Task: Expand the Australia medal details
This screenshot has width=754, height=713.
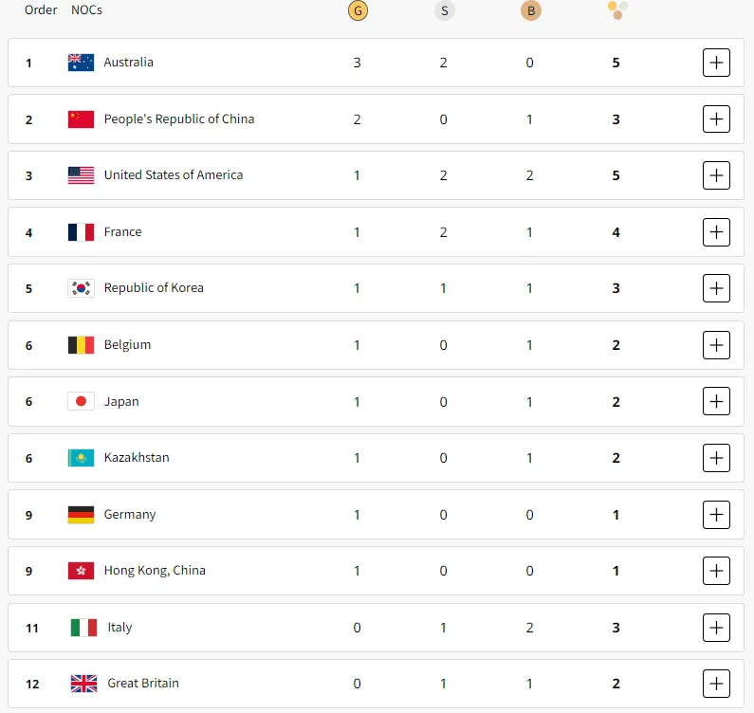Action: click(716, 63)
